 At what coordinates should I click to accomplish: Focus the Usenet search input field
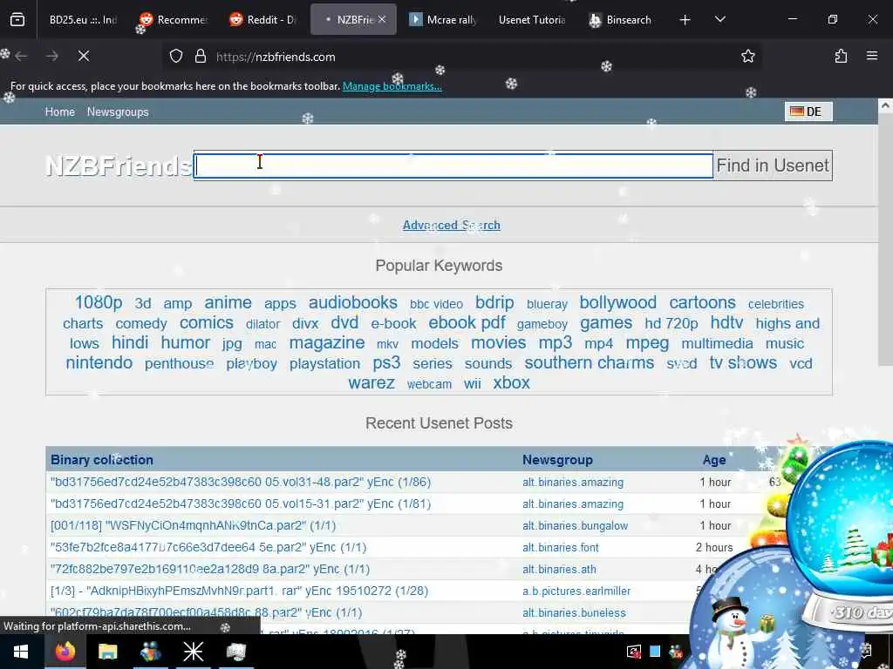coord(453,166)
